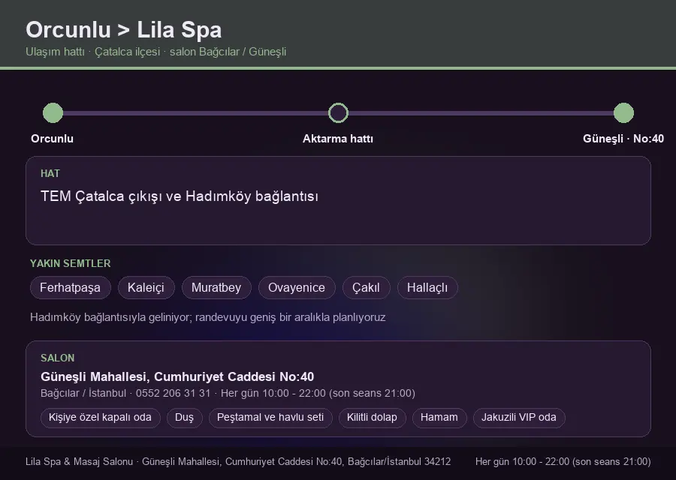Click the subtitle starting with Ulaşım hattı
Viewport: 676px width, 480px height.
click(x=156, y=52)
